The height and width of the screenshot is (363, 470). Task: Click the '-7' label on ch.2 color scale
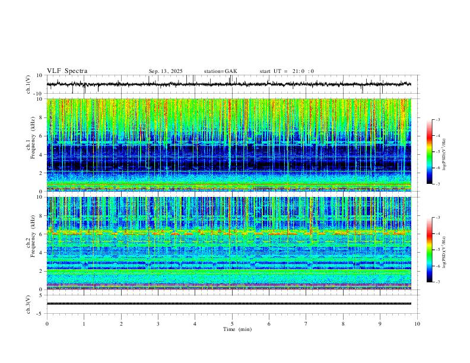tap(438, 282)
